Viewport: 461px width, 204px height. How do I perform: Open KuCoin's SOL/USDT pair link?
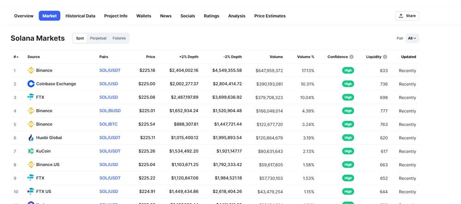point(110,151)
